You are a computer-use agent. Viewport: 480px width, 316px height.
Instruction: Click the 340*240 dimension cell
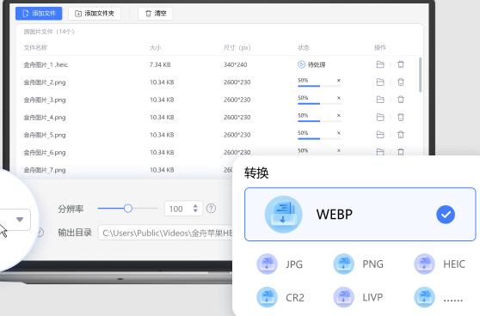coord(236,64)
